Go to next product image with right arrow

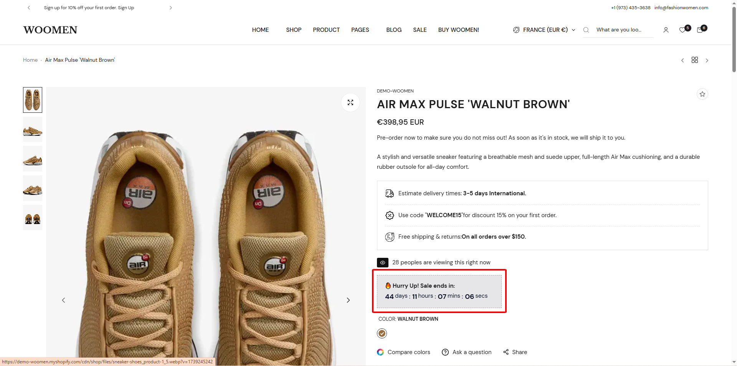tap(348, 300)
